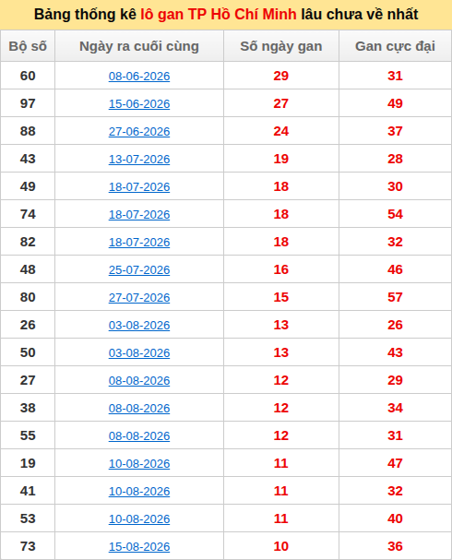The height and width of the screenshot is (560, 452).
Task: Open the 15-08-2026 date link
Action: 139,547
